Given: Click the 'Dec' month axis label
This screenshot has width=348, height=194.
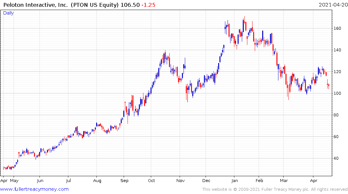Looking at the screenshot, I should [x=206, y=181].
